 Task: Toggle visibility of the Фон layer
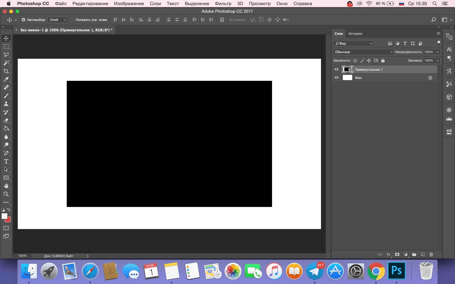[337, 78]
